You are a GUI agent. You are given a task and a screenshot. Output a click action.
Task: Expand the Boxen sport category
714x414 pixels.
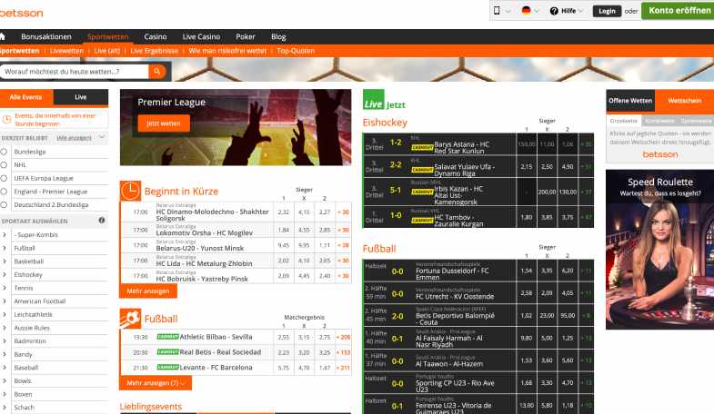(5, 394)
